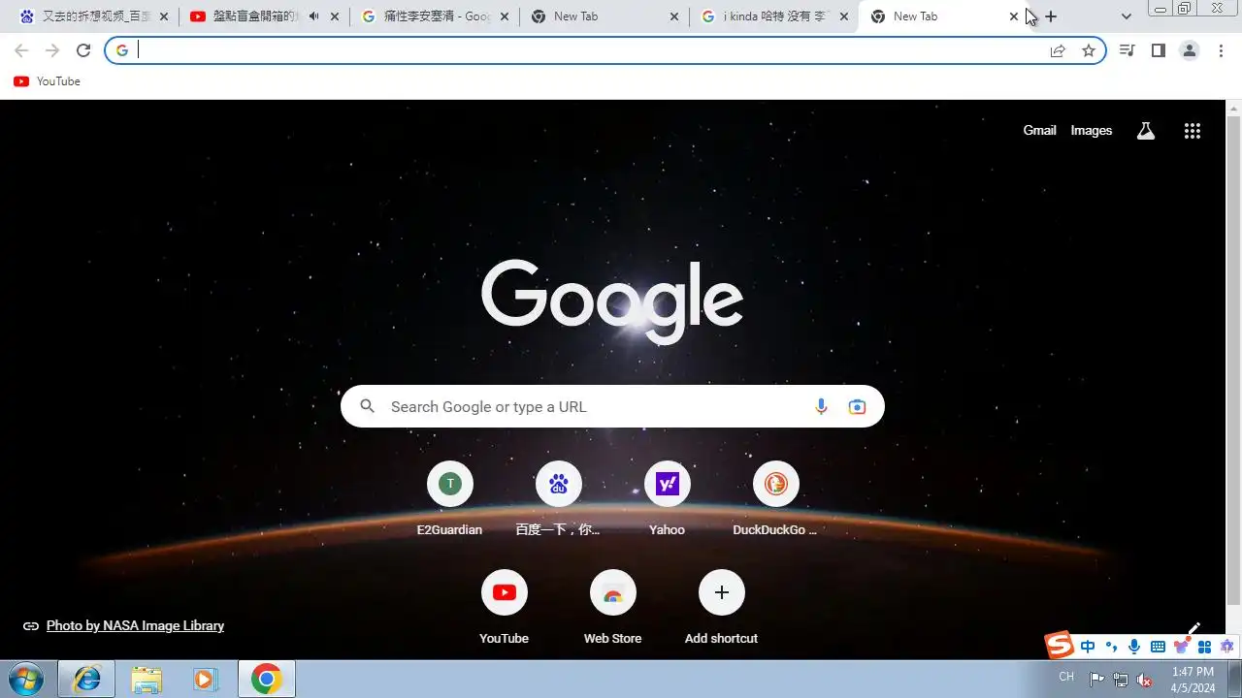Open Search Labs flask icon

tap(1146, 131)
